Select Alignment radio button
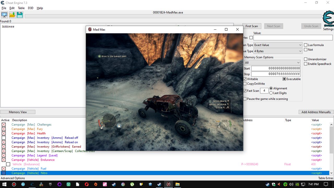 271,88
